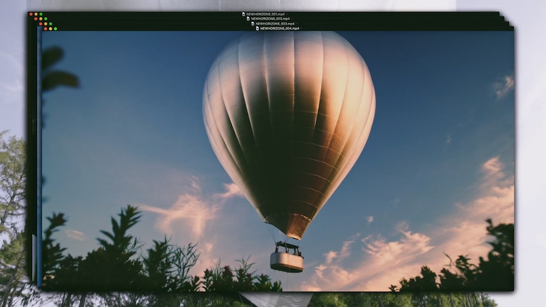Click the file icon beside NEWHORIZONS_004.mp4
The width and height of the screenshot is (546, 307).
coord(257,29)
